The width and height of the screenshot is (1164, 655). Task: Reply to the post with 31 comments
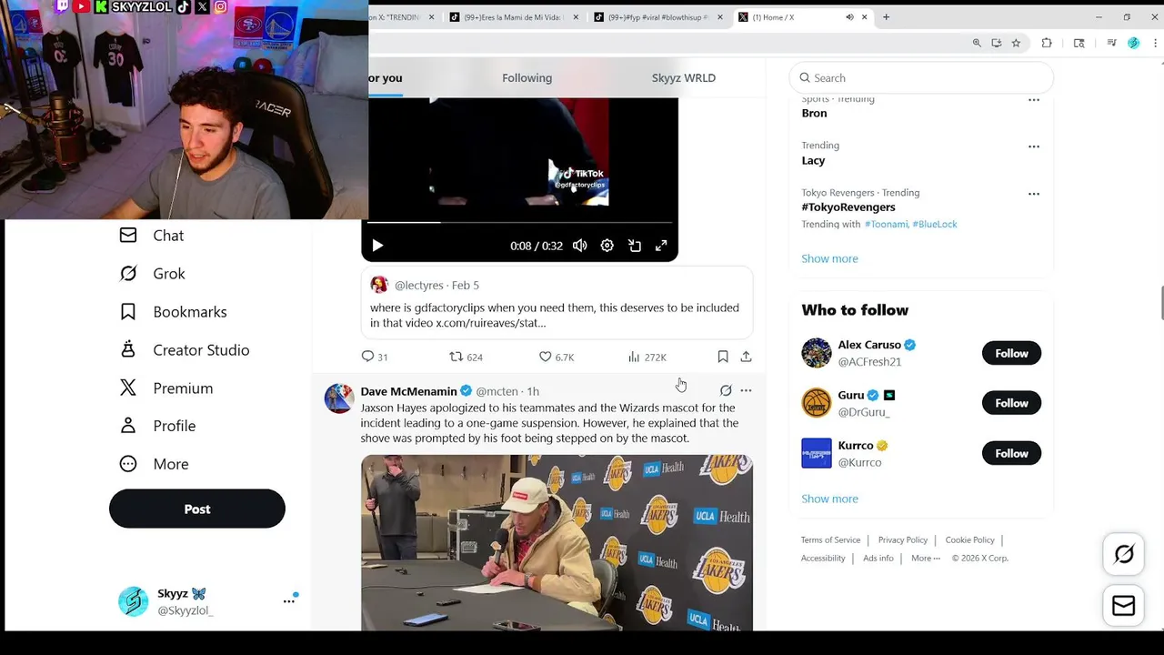click(x=375, y=357)
